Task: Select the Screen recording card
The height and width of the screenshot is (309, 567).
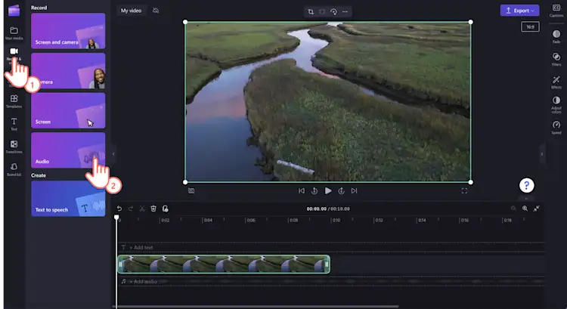Action: 68,110
